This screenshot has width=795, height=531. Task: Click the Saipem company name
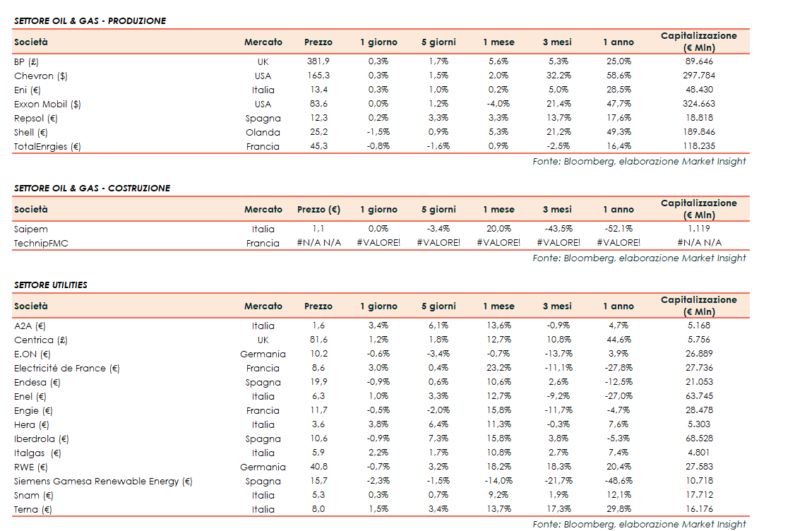coord(30,229)
